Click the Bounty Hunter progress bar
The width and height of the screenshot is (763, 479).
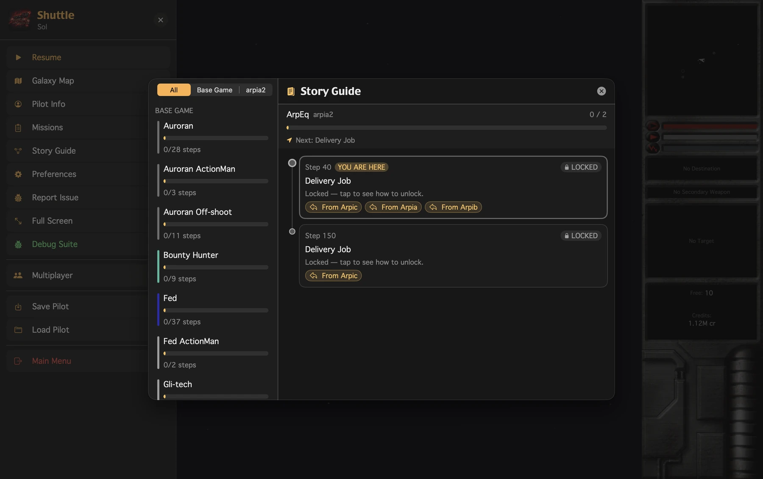(216, 267)
